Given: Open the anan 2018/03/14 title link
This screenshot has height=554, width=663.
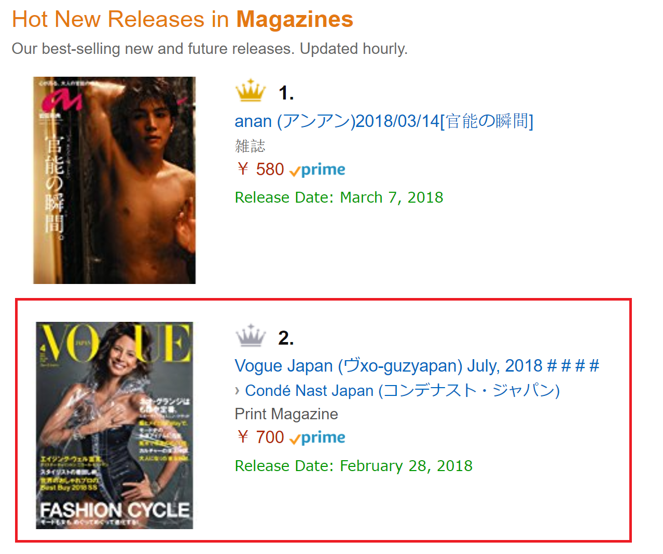Looking at the screenshot, I should point(383,121).
